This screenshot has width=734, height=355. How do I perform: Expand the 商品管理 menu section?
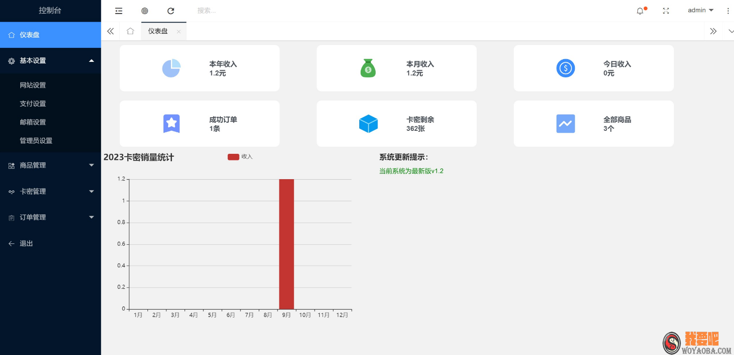click(x=50, y=165)
